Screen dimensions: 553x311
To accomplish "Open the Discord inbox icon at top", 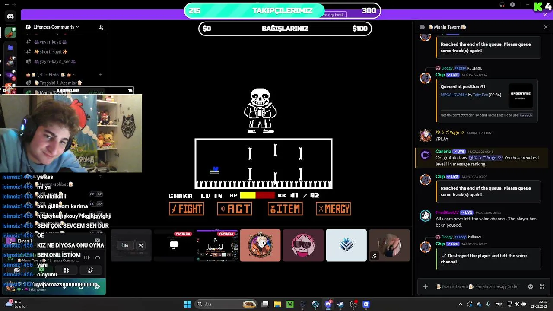I will point(502,5).
